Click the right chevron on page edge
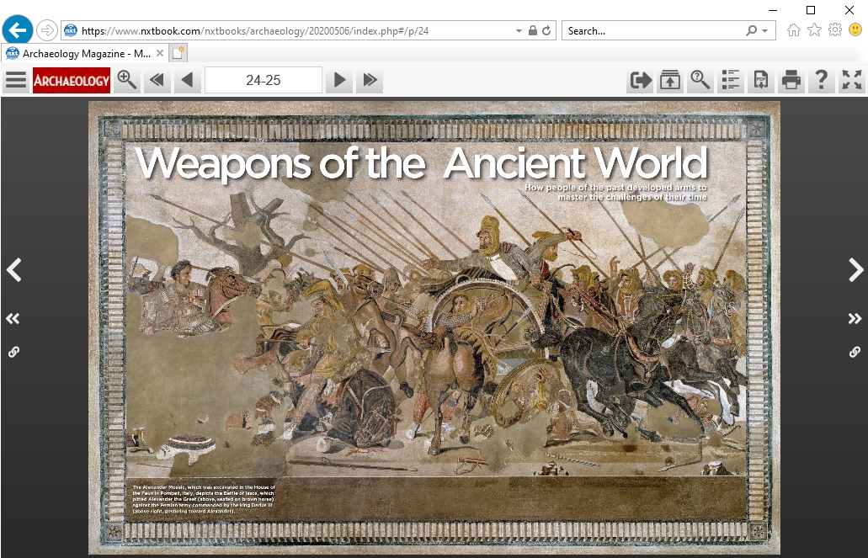Viewport: 868px width, 558px height. click(x=855, y=270)
